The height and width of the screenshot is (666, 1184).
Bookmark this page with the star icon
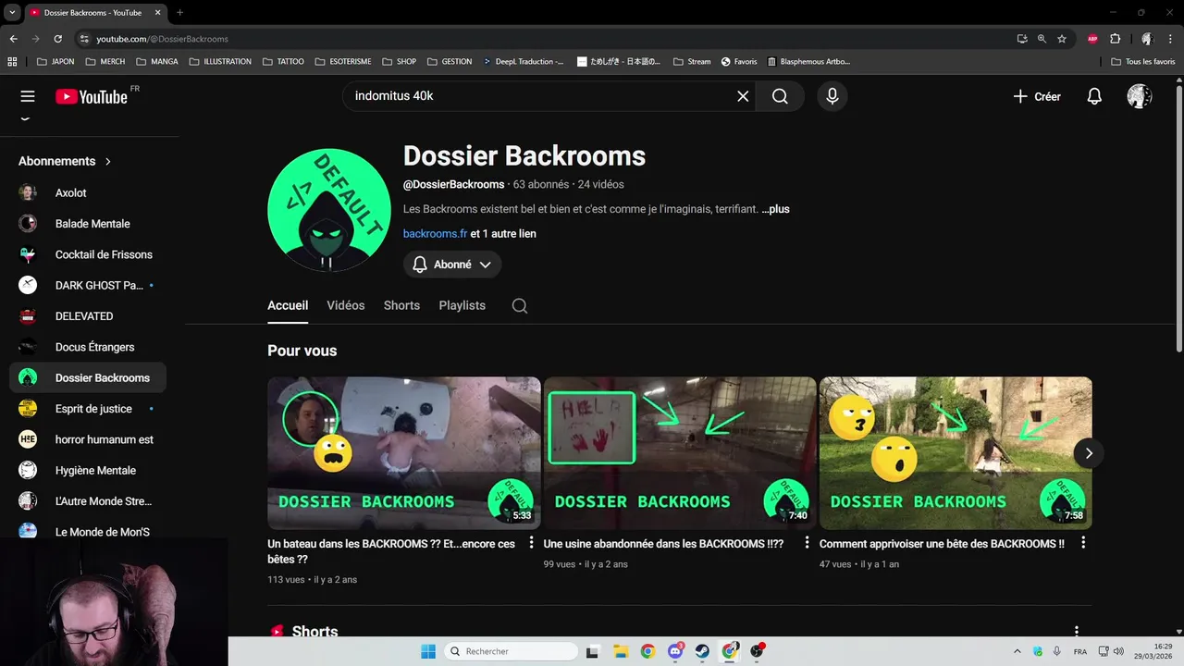[x=1062, y=39]
